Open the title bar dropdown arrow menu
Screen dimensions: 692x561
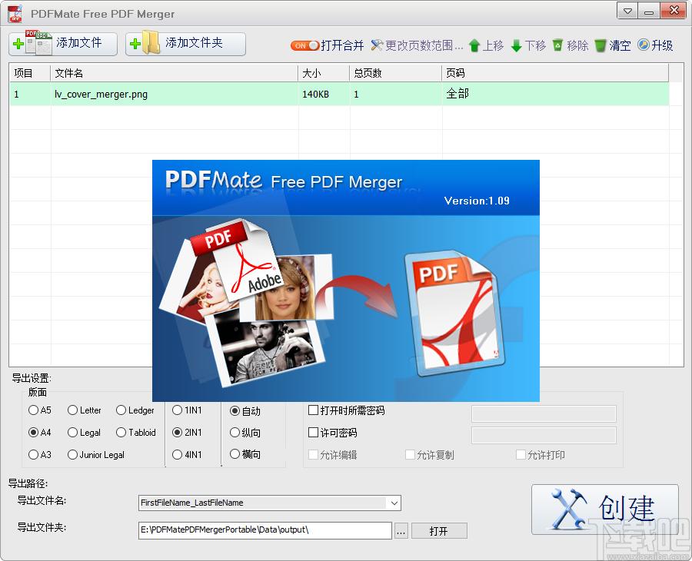tap(627, 11)
